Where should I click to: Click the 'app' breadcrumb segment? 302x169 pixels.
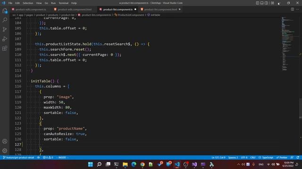tap(21, 15)
